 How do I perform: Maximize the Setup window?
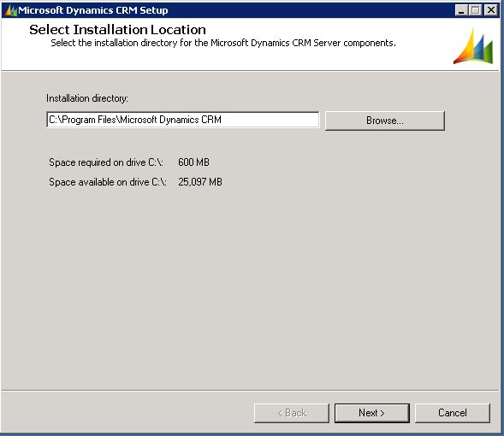point(476,10)
